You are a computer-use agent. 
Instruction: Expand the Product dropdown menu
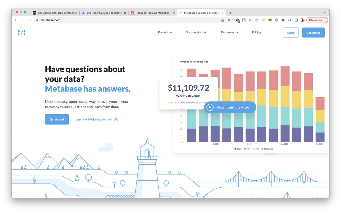[165, 32]
